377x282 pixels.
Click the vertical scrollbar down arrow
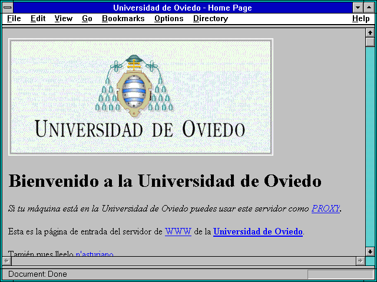click(x=370, y=251)
